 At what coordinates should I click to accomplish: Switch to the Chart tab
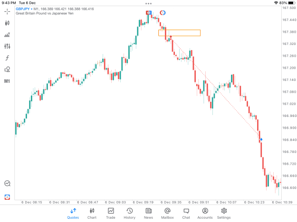tap(92, 213)
